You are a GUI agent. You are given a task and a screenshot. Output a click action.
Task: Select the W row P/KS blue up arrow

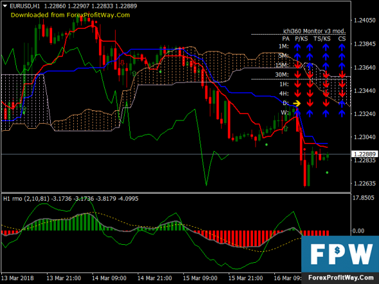310,113
